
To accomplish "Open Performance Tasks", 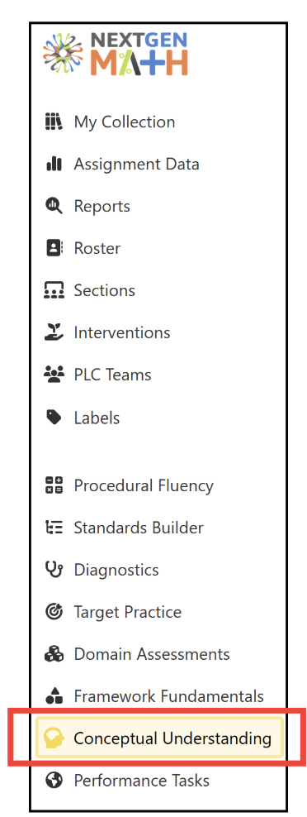I will [127, 781].
